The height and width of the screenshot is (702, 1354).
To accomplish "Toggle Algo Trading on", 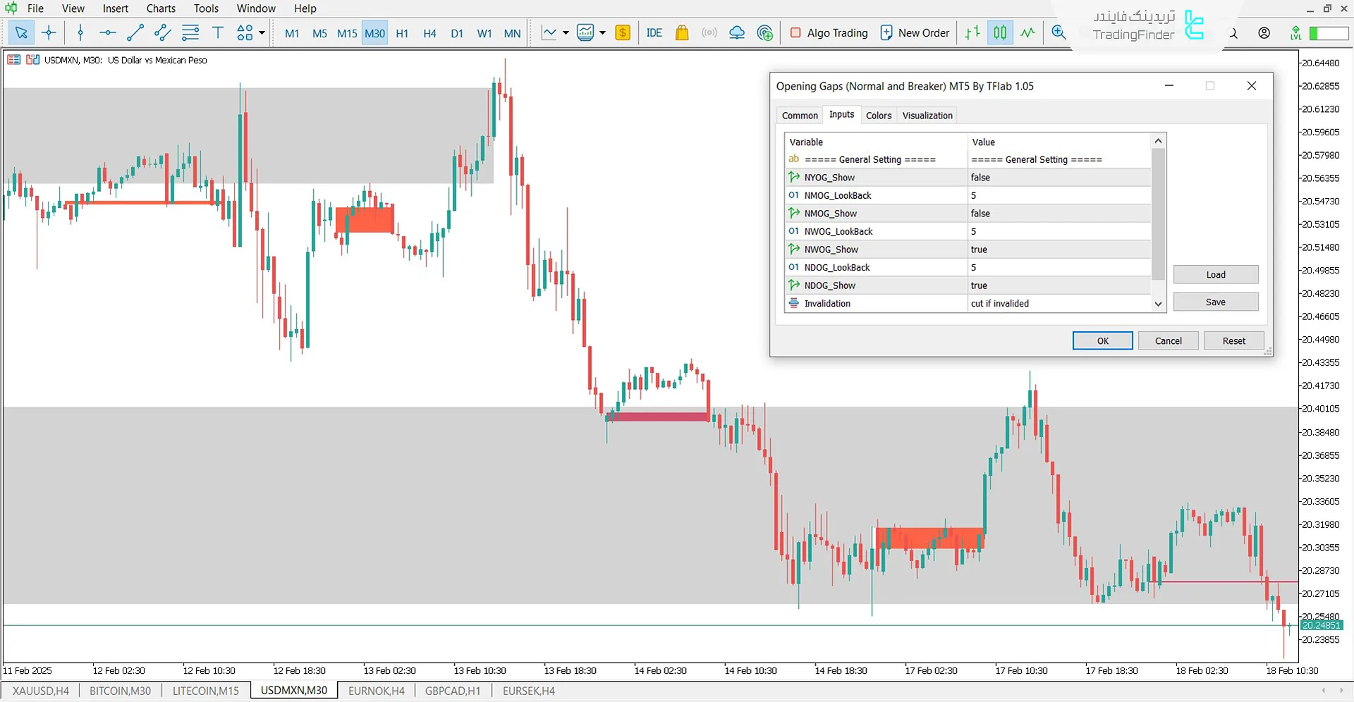I will point(829,32).
